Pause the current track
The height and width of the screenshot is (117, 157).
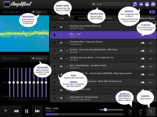[27, 111]
